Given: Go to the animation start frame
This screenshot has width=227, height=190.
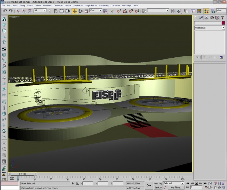Looking at the screenshot, I should pyautogui.click(x=187, y=183).
